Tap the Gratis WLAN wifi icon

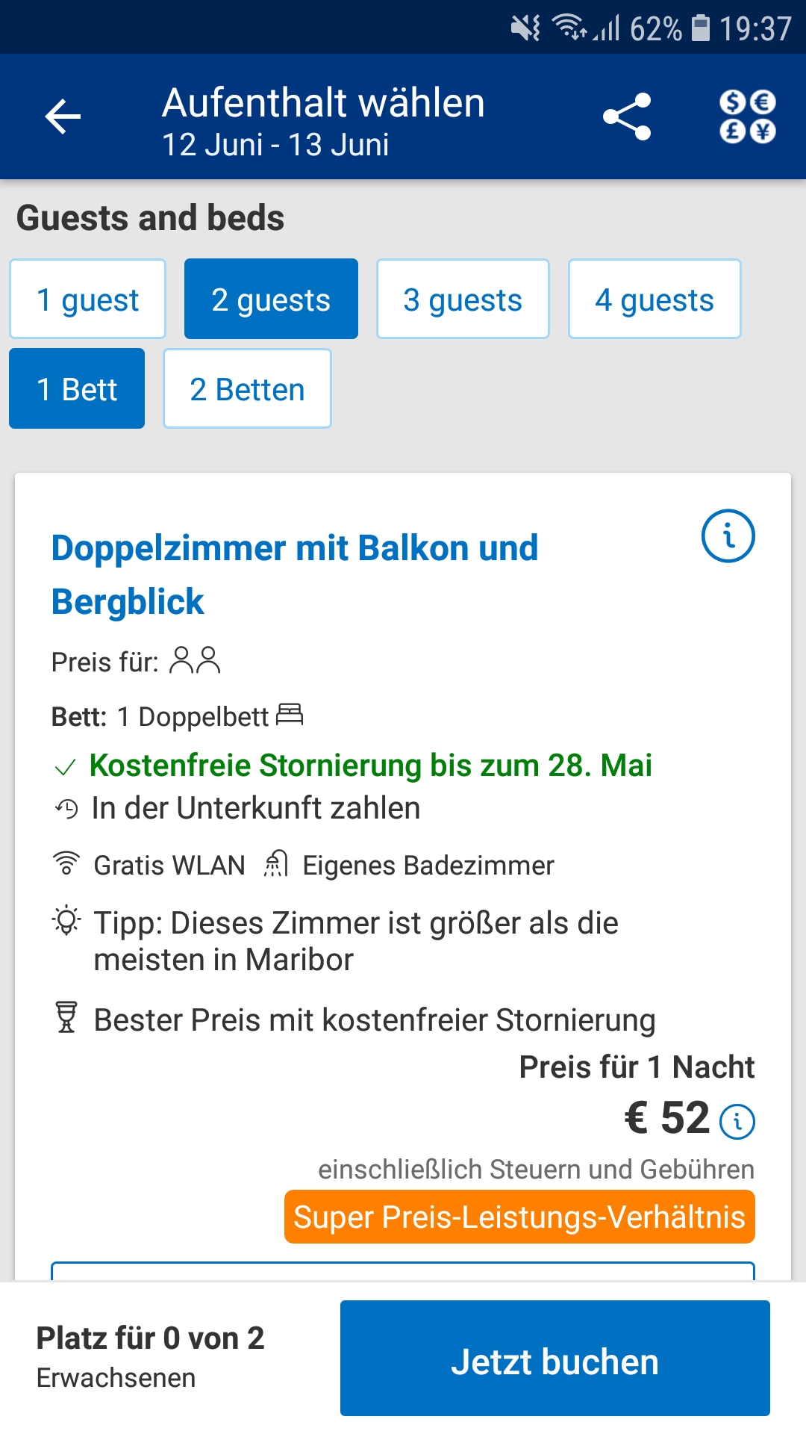click(66, 864)
